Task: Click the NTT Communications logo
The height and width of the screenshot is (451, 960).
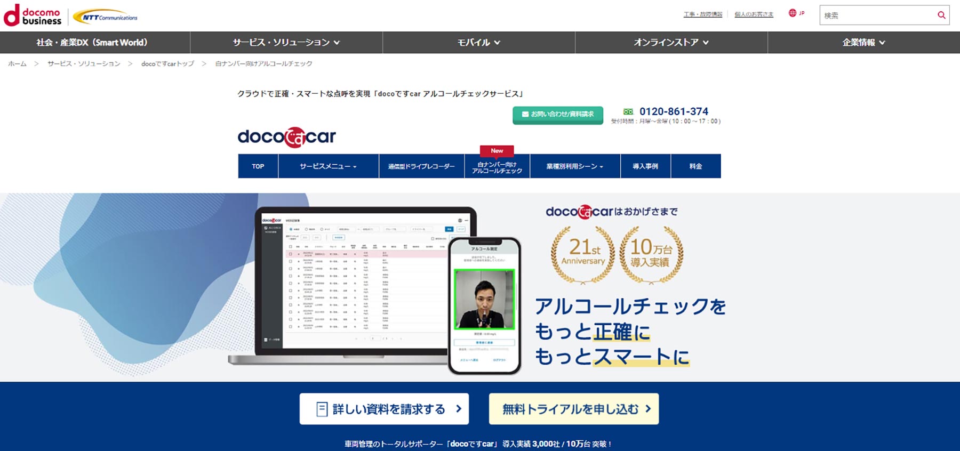Action: [x=106, y=17]
